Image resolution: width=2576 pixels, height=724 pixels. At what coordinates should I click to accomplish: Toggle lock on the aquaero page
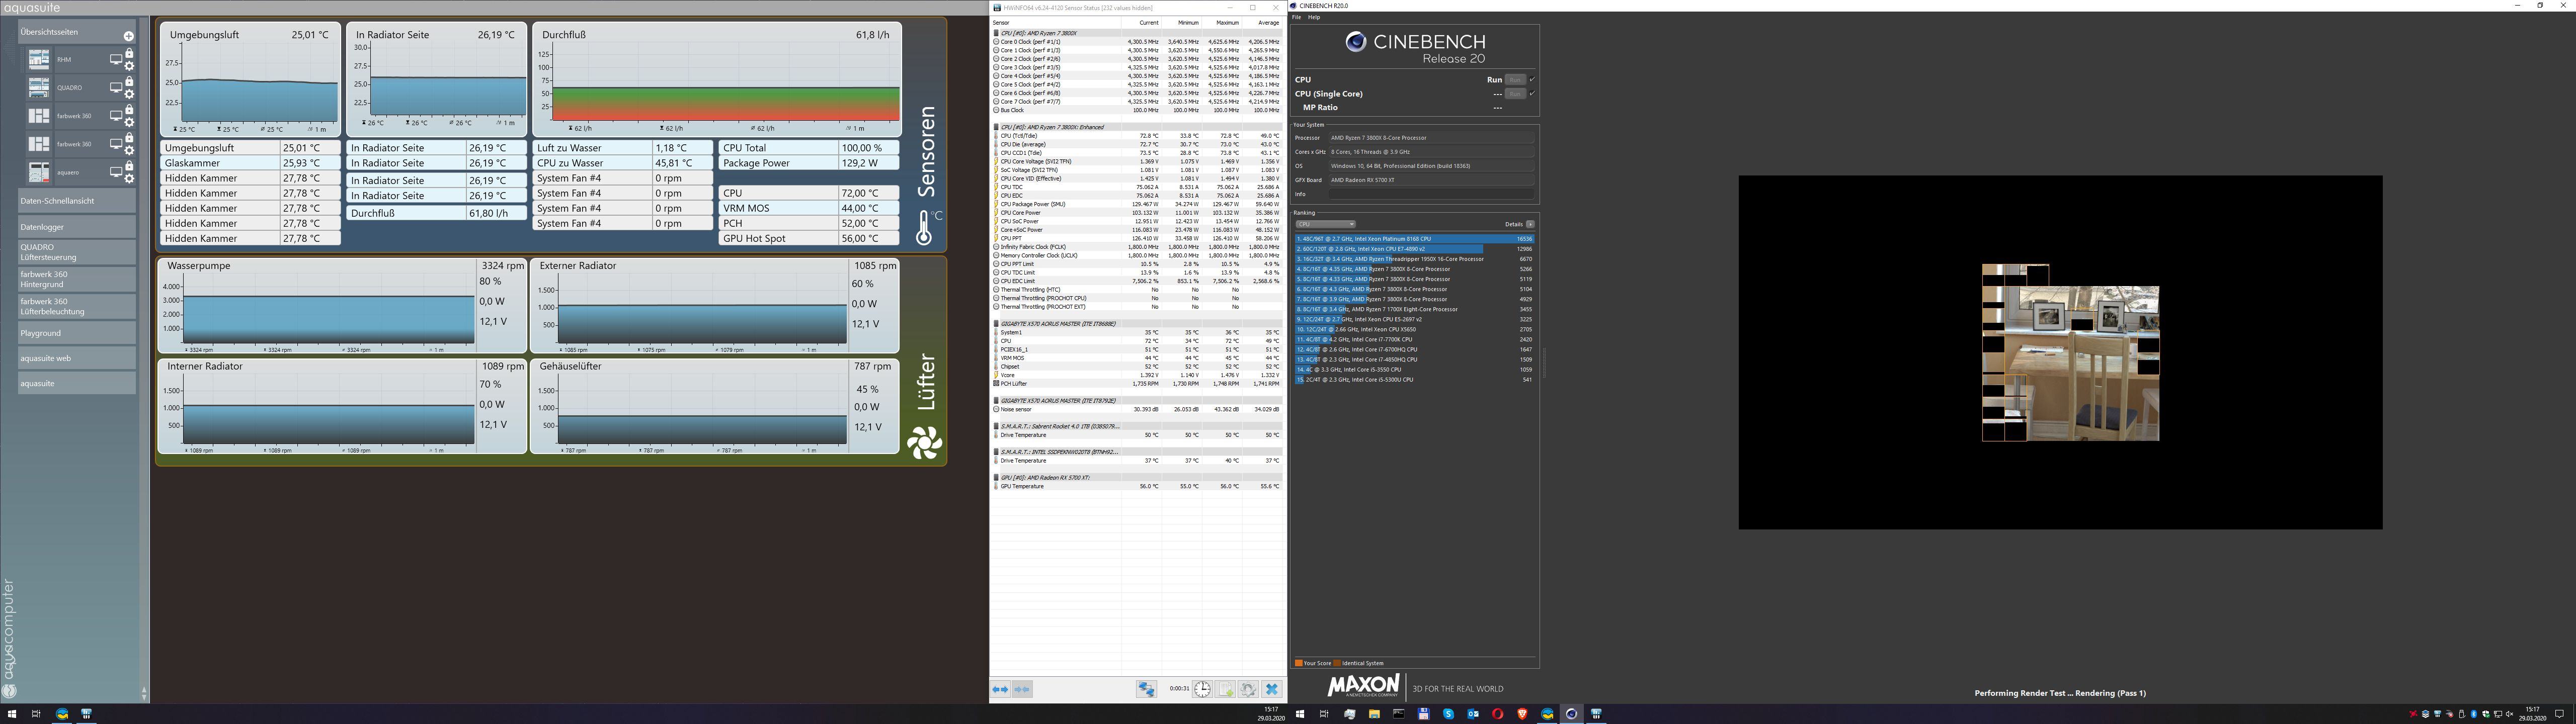tap(129, 166)
